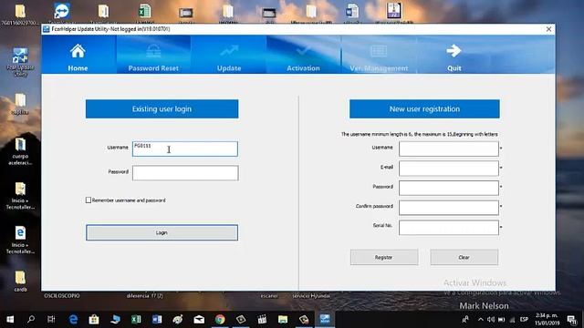
Task: Focus the existing user Username field
Action: 185,149
